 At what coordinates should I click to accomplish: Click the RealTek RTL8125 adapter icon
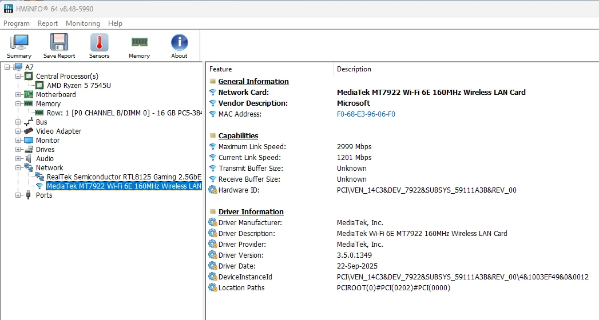[x=39, y=177]
